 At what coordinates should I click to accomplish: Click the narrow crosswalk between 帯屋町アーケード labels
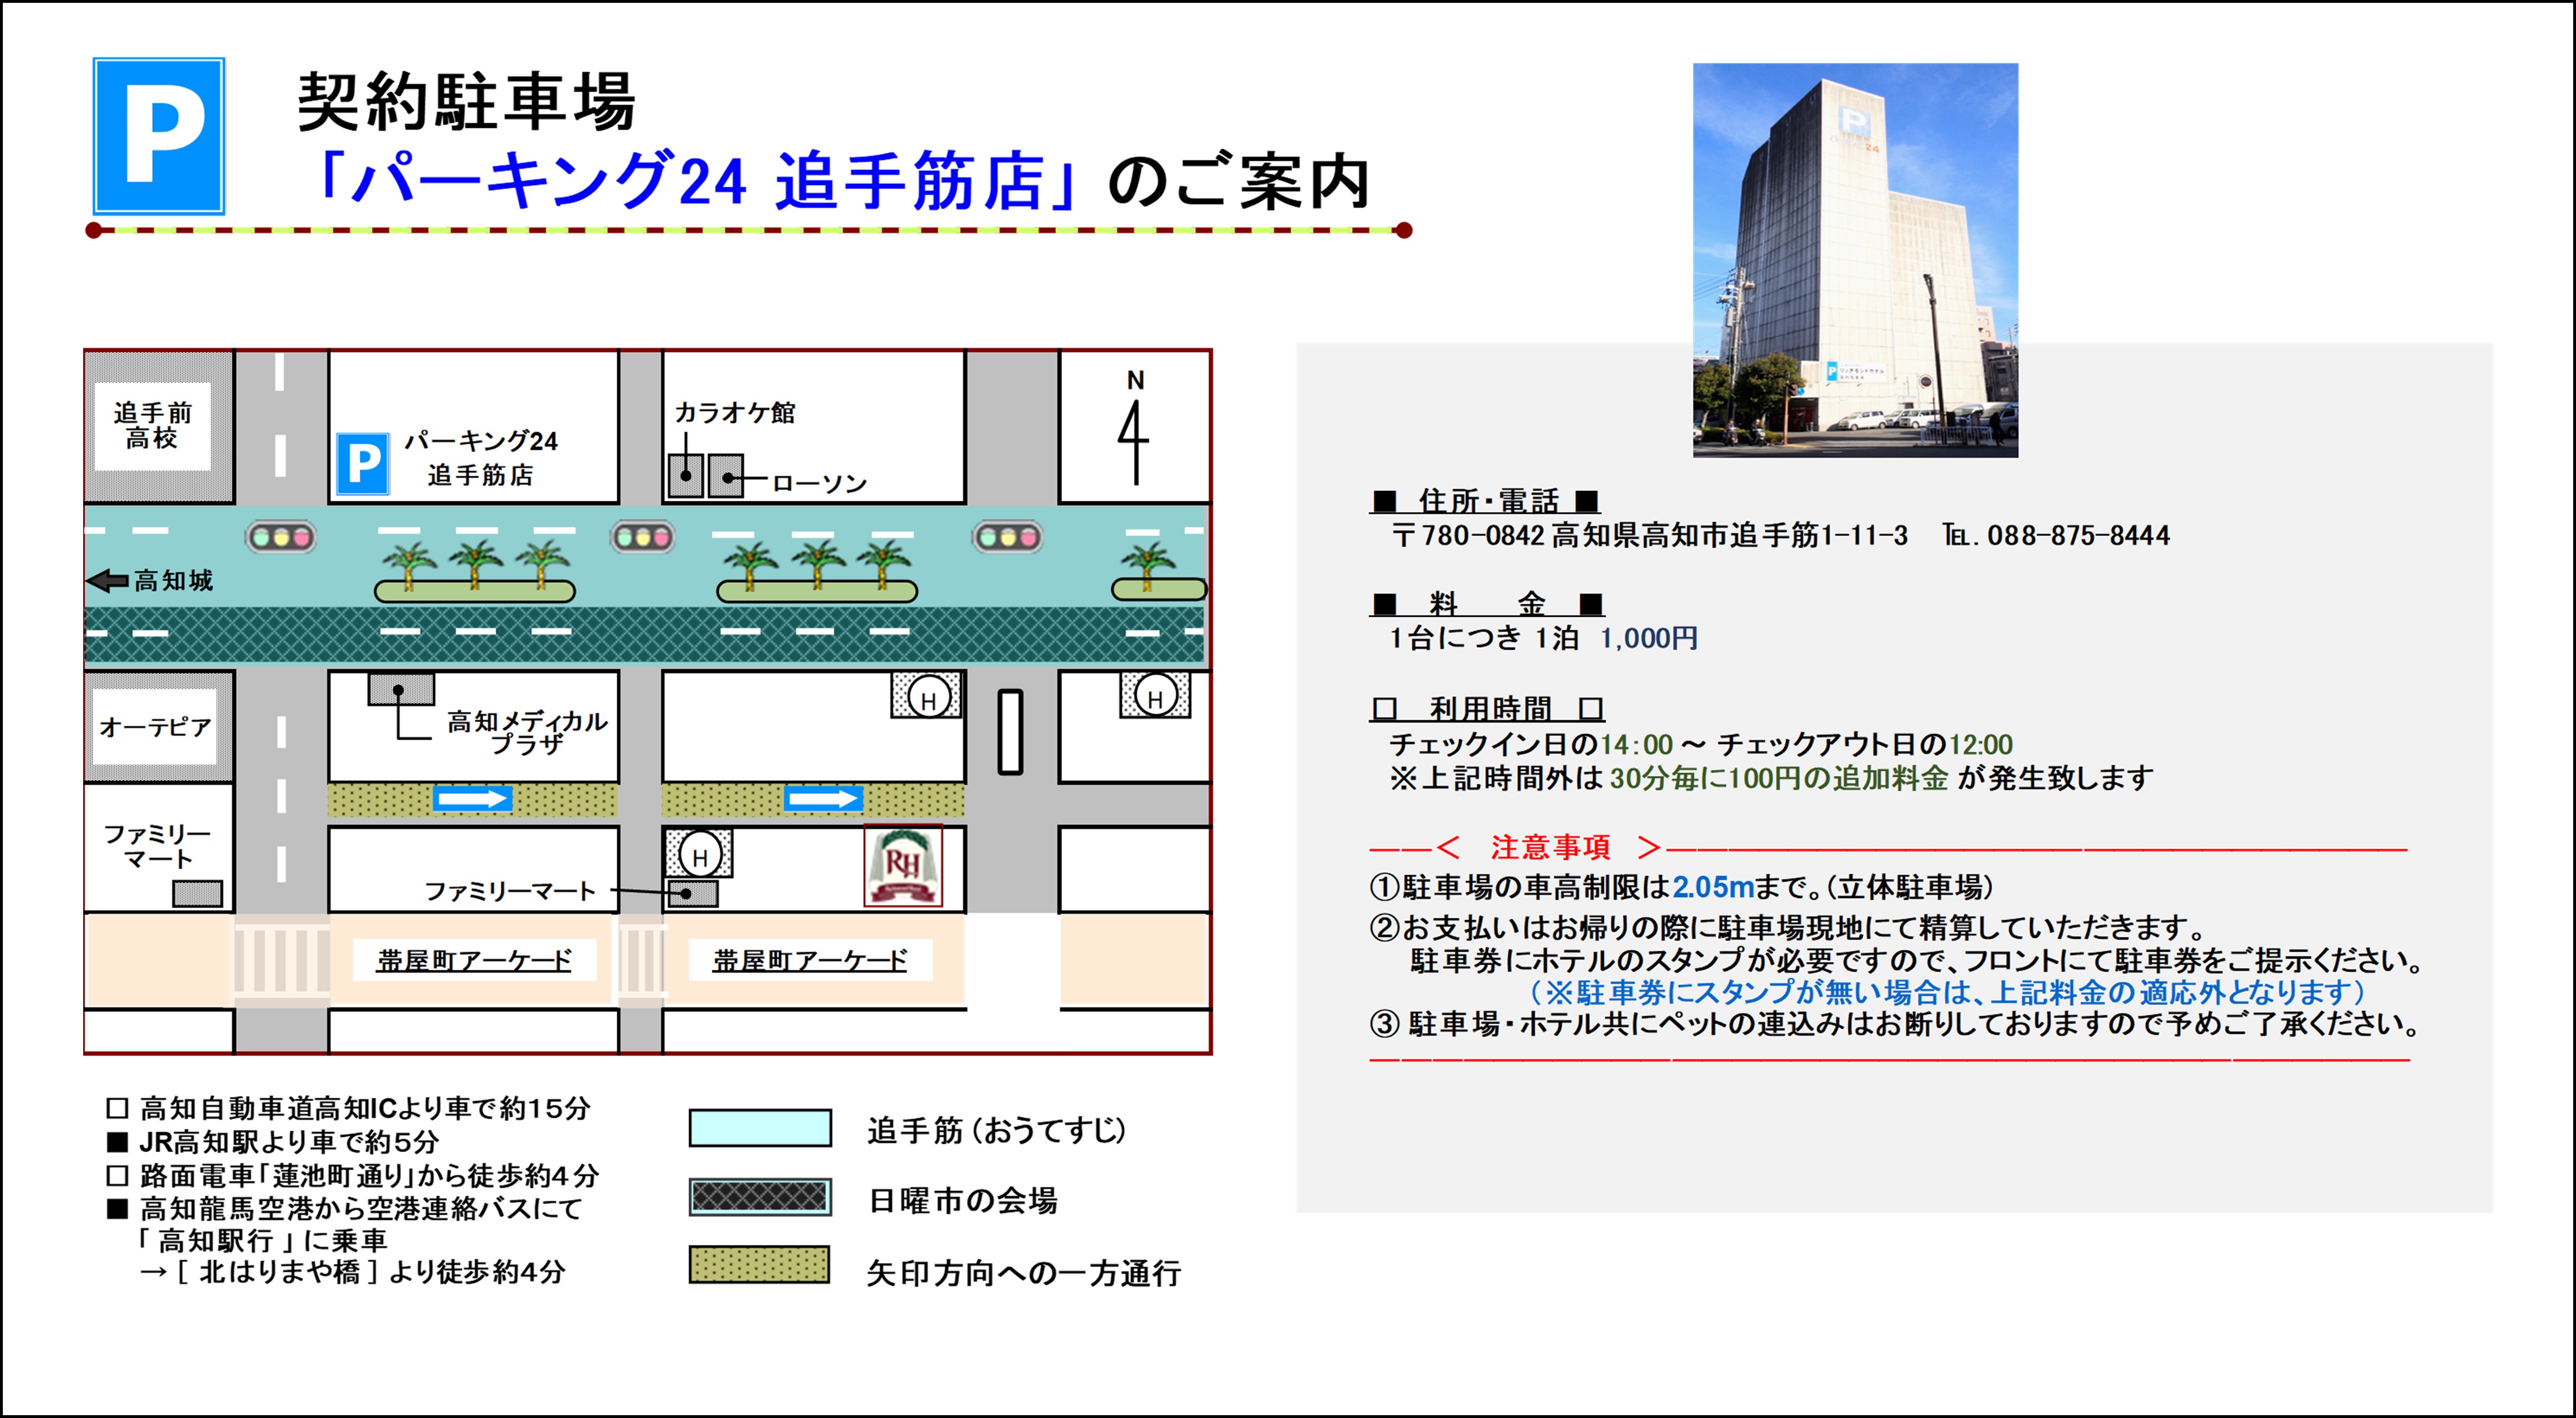coord(641,961)
